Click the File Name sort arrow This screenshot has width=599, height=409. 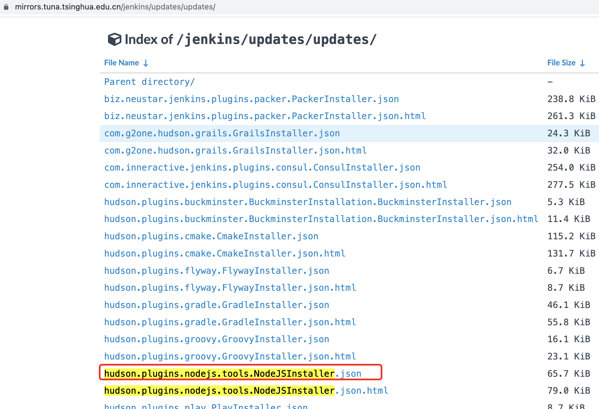click(146, 63)
